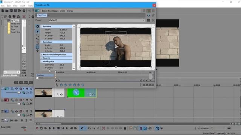Go to Next Keyframe in Pan/Crop

tap(70, 85)
